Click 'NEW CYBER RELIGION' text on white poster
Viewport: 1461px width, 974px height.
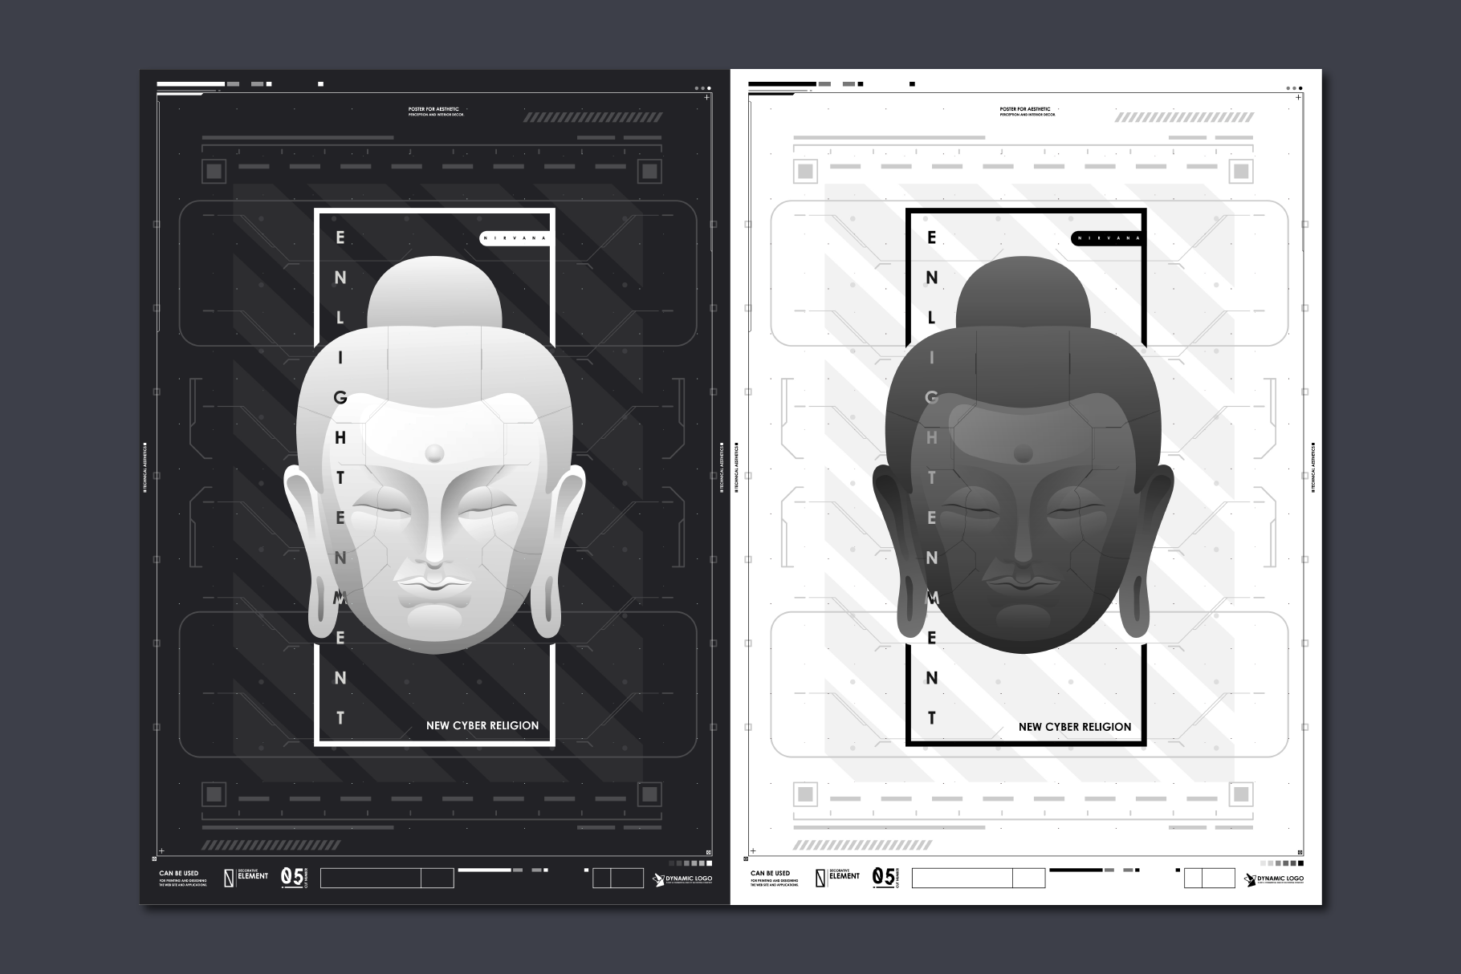1075,727
